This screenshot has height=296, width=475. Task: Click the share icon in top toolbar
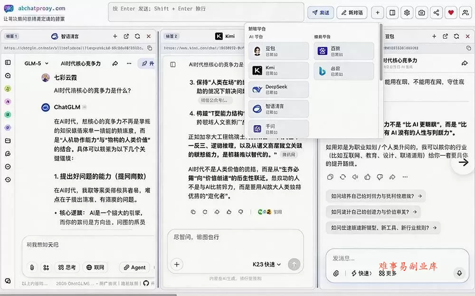pos(436,12)
